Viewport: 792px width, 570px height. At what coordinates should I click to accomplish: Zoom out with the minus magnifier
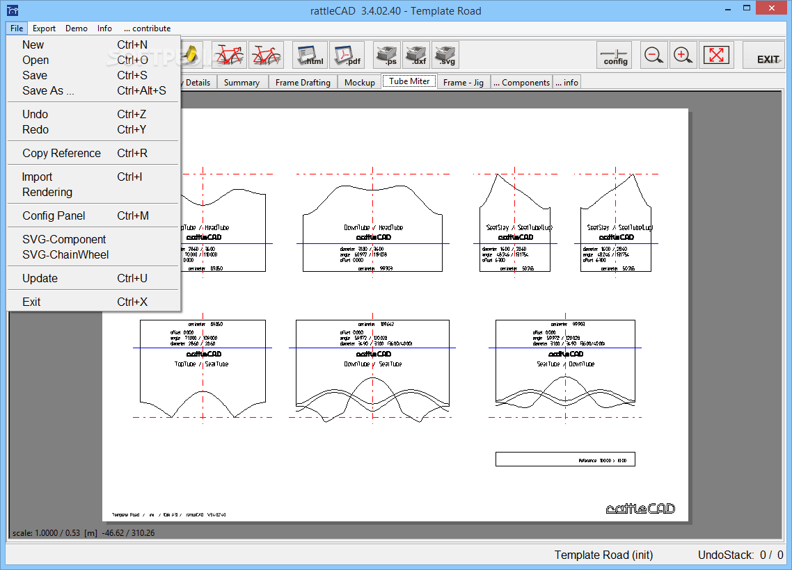click(x=654, y=55)
